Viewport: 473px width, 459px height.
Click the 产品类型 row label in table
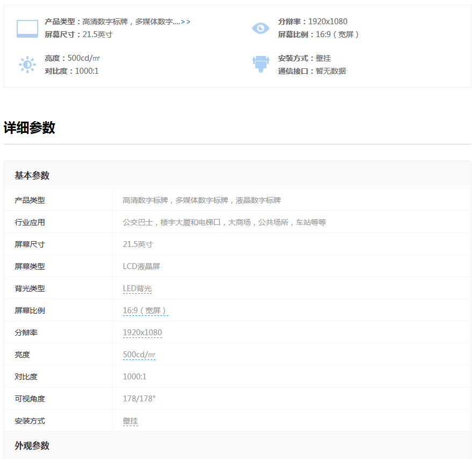coord(30,200)
